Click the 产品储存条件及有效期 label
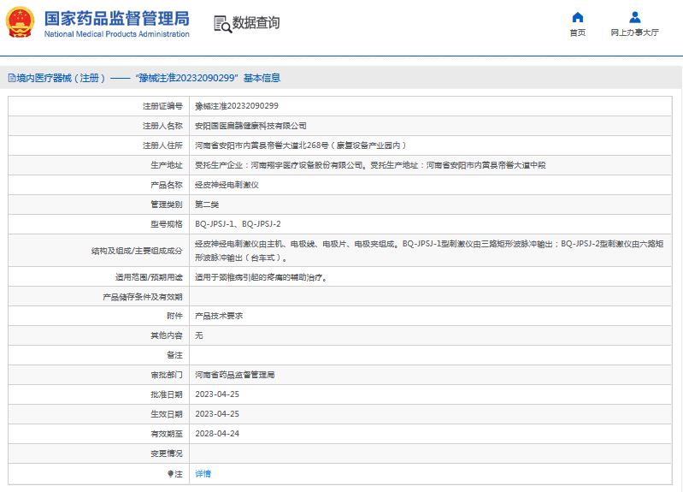Screen dimensions: 683x492 (143, 297)
